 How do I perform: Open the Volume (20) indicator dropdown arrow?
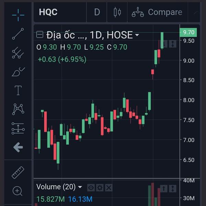coord(80,187)
